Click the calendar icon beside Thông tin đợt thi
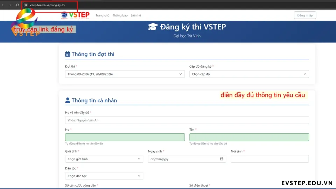Viewport: 336px width, 189px height. (x=68, y=54)
